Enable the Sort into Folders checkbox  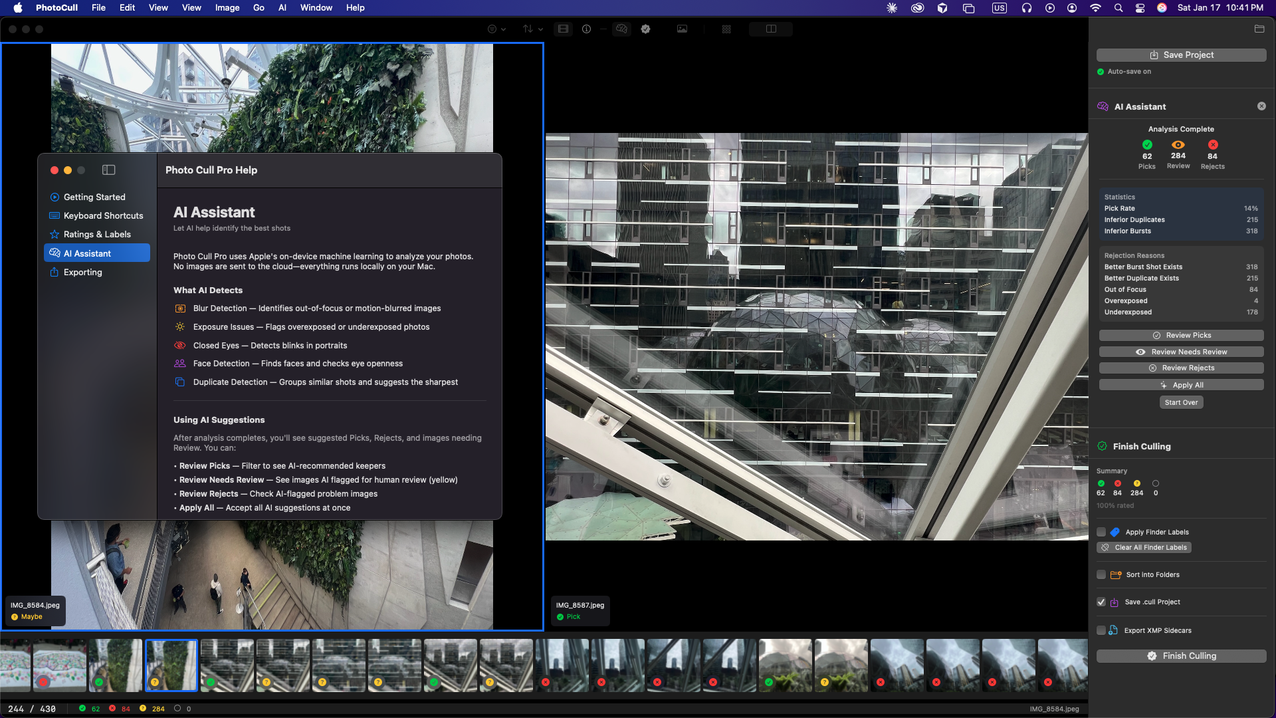pos(1101,574)
